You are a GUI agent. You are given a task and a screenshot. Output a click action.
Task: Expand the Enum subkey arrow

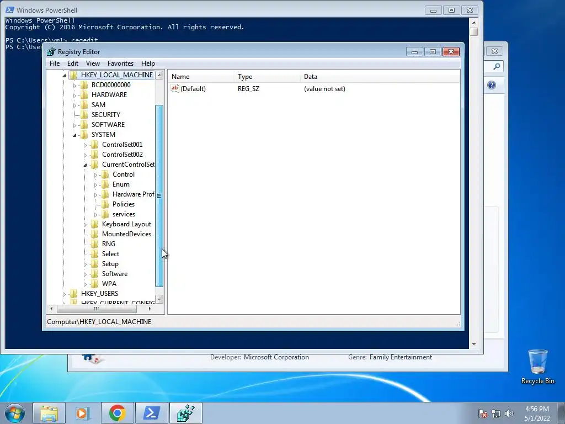click(95, 185)
